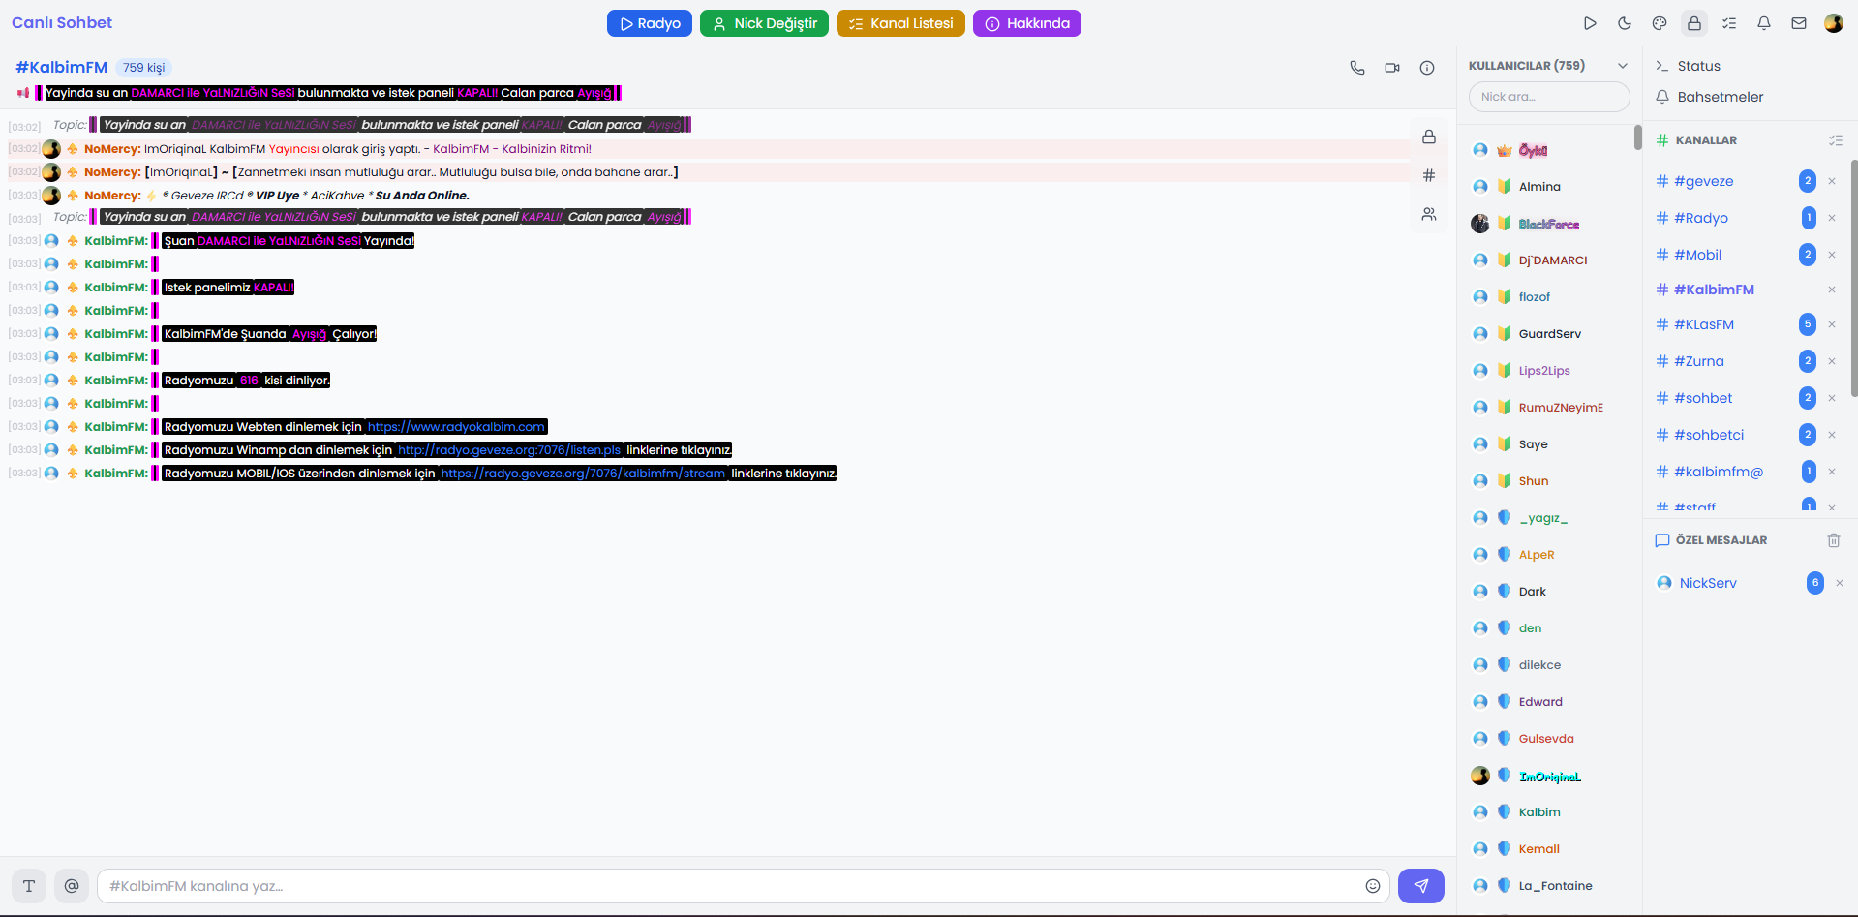View channel info with the info icon
1858x917 pixels.
(1427, 68)
